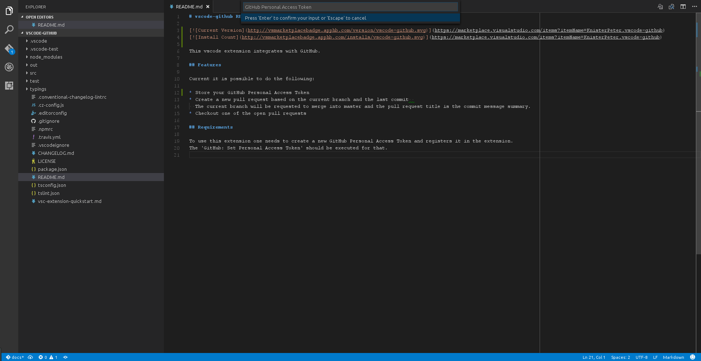Click the Ln 21, Col 1 status indicator
Screen dimensions: 701x361
[594, 357]
